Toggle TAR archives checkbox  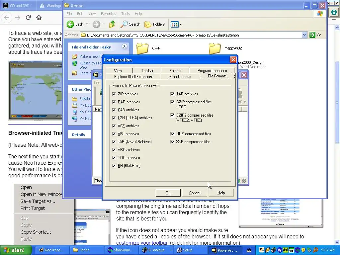coord(172,94)
